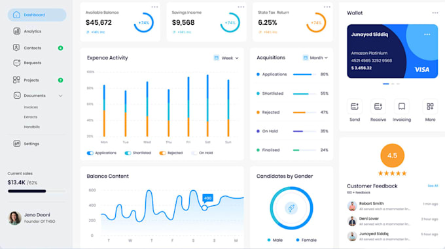445x249 pixels.
Task: Click calendar icon beside Month selector
Action: [306, 58]
